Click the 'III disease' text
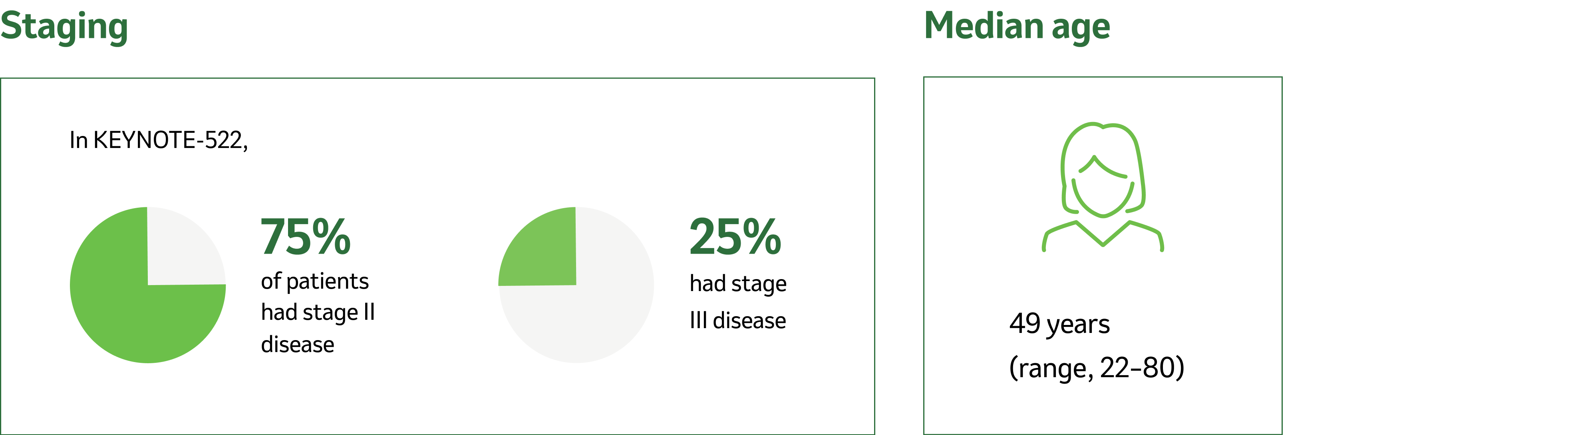 737,321
